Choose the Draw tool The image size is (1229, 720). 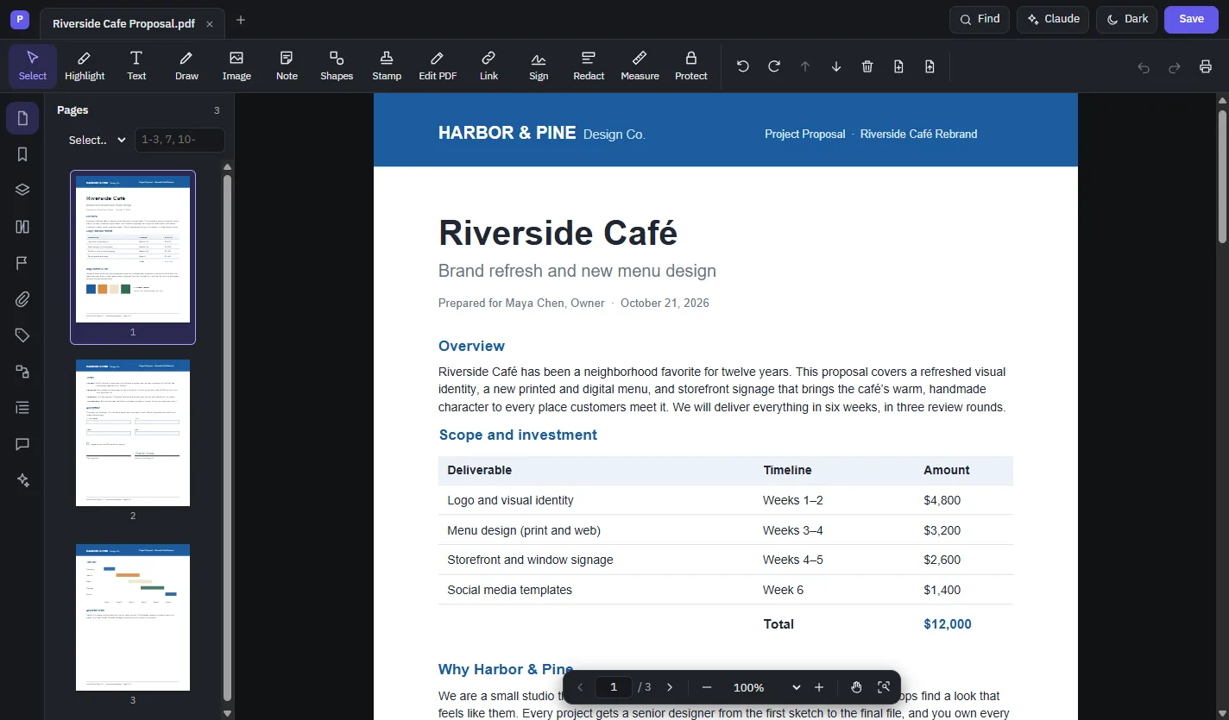point(186,66)
